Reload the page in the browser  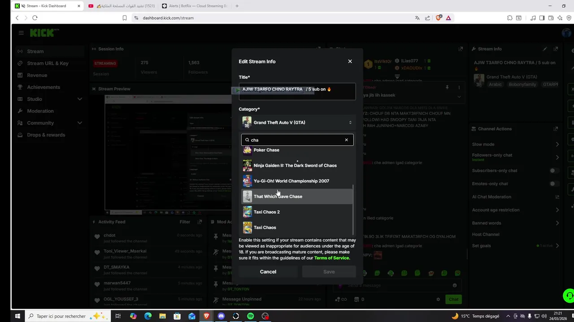pyautogui.click(x=35, y=18)
